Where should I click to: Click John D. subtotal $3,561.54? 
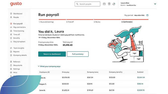click(141, 77)
